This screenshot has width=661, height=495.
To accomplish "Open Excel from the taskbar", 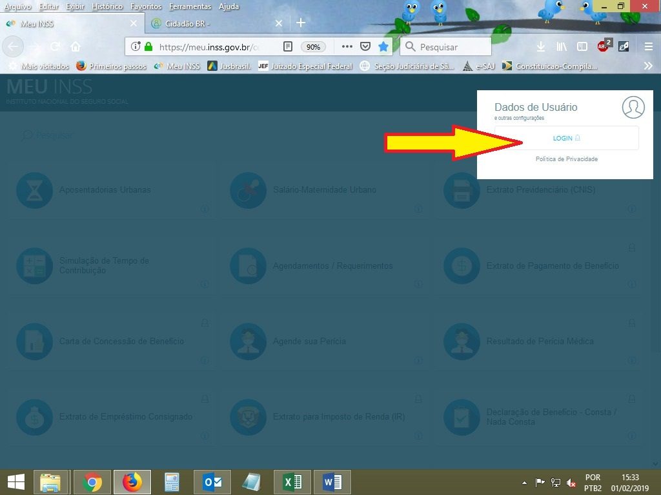I will tap(292, 482).
